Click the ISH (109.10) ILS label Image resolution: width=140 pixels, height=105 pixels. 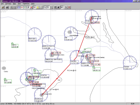click(x=56, y=53)
